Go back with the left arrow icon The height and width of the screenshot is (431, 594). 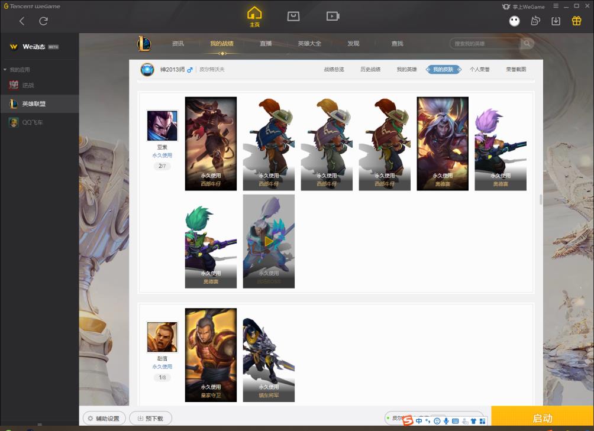[x=22, y=21]
